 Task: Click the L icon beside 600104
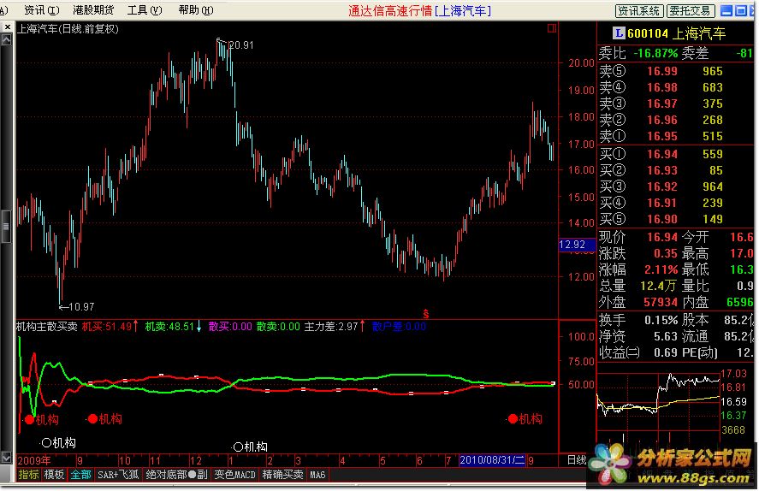tap(619, 33)
